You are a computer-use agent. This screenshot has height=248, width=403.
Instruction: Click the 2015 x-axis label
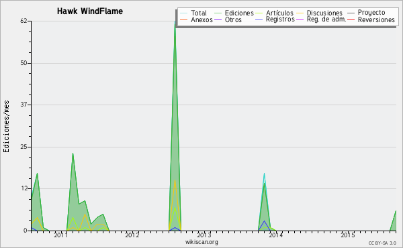[348, 235]
